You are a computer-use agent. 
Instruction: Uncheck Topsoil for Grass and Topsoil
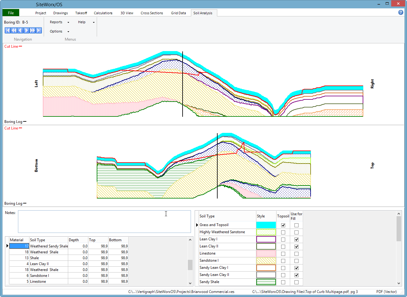283,225
